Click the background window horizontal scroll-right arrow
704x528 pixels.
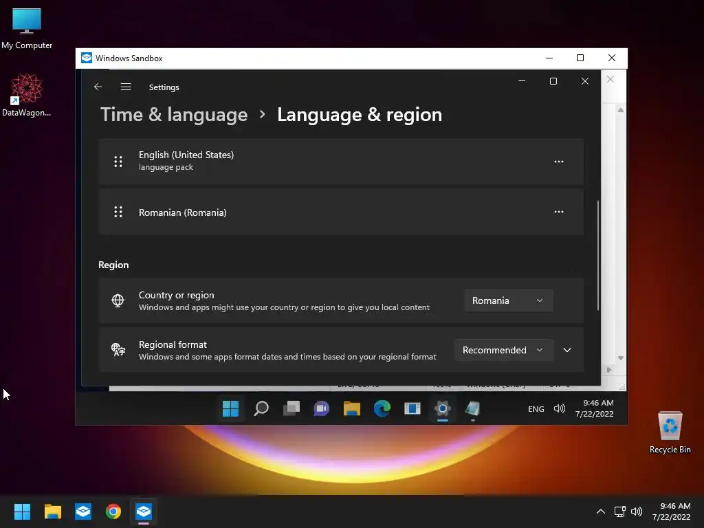click(x=609, y=370)
